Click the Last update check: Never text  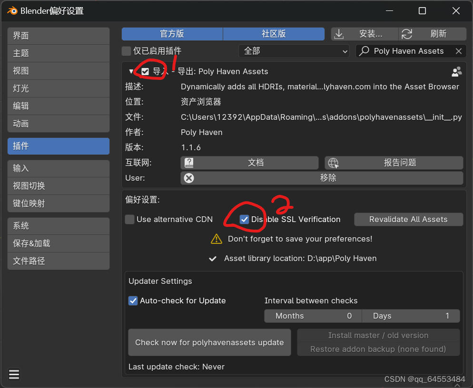(x=177, y=367)
